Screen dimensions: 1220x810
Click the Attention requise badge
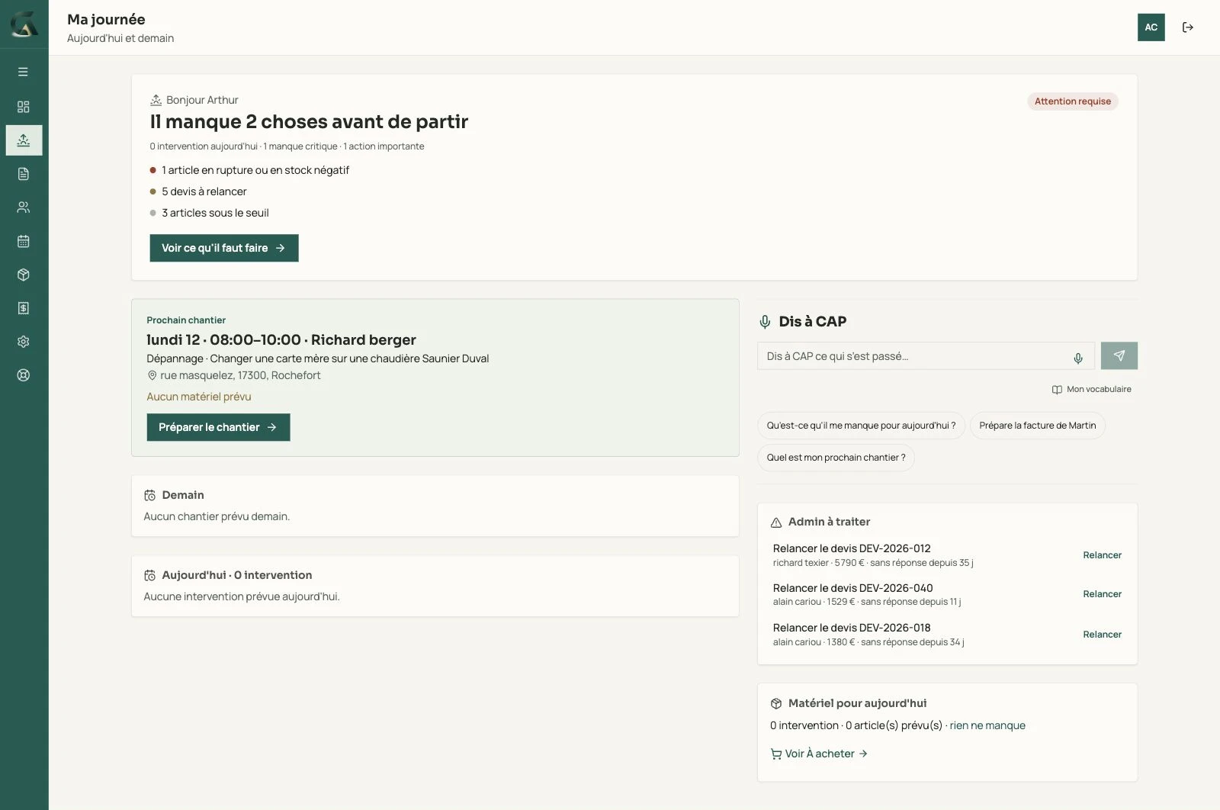(1073, 101)
